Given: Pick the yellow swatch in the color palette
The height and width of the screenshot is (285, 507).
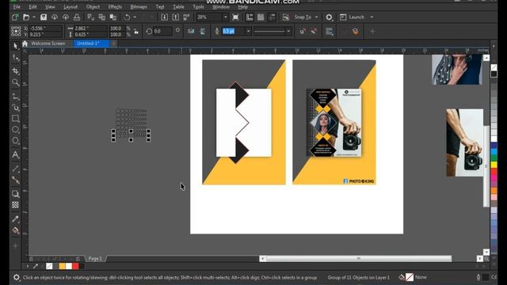Looking at the screenshot, I should (x=494, y=165).
